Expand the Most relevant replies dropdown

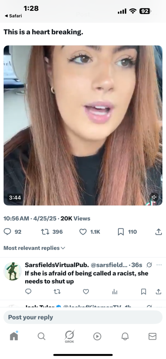point(35,248)
